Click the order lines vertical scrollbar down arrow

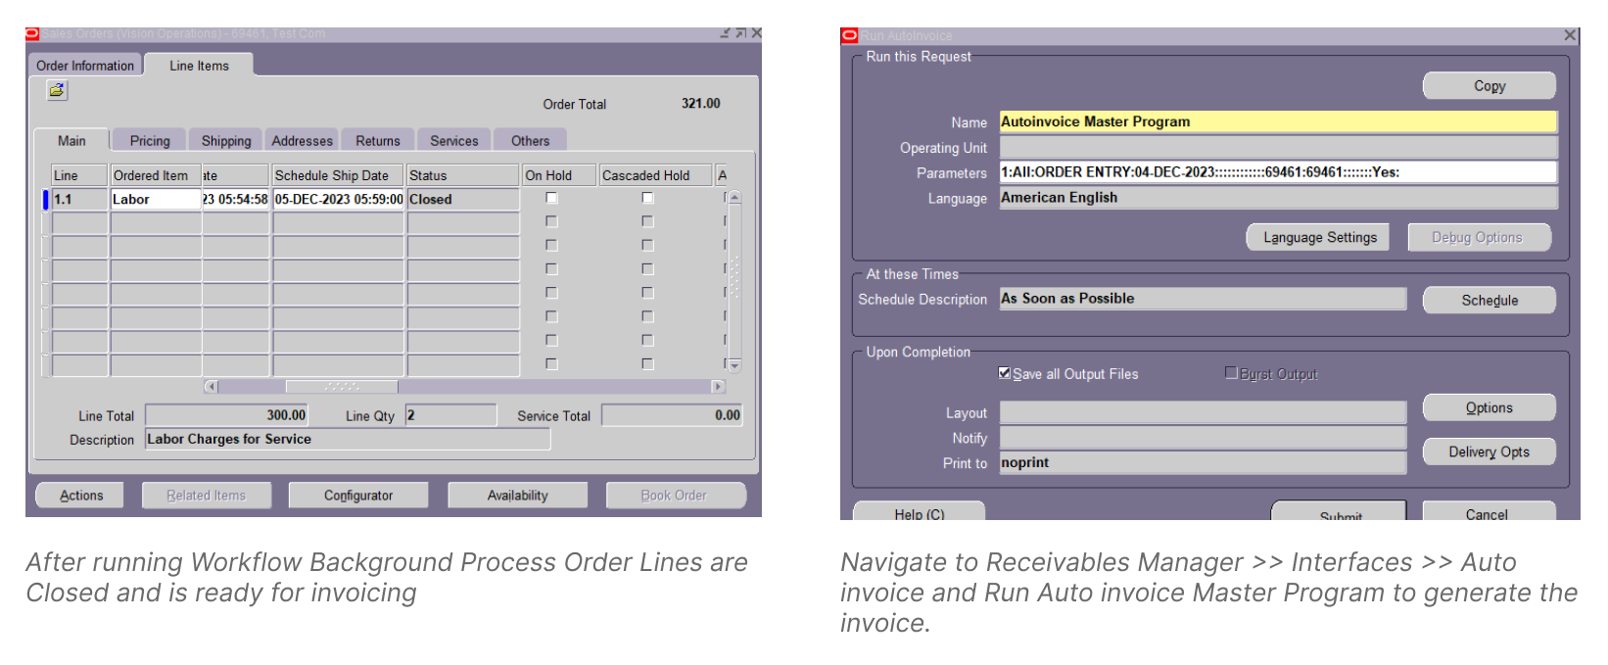735,365
